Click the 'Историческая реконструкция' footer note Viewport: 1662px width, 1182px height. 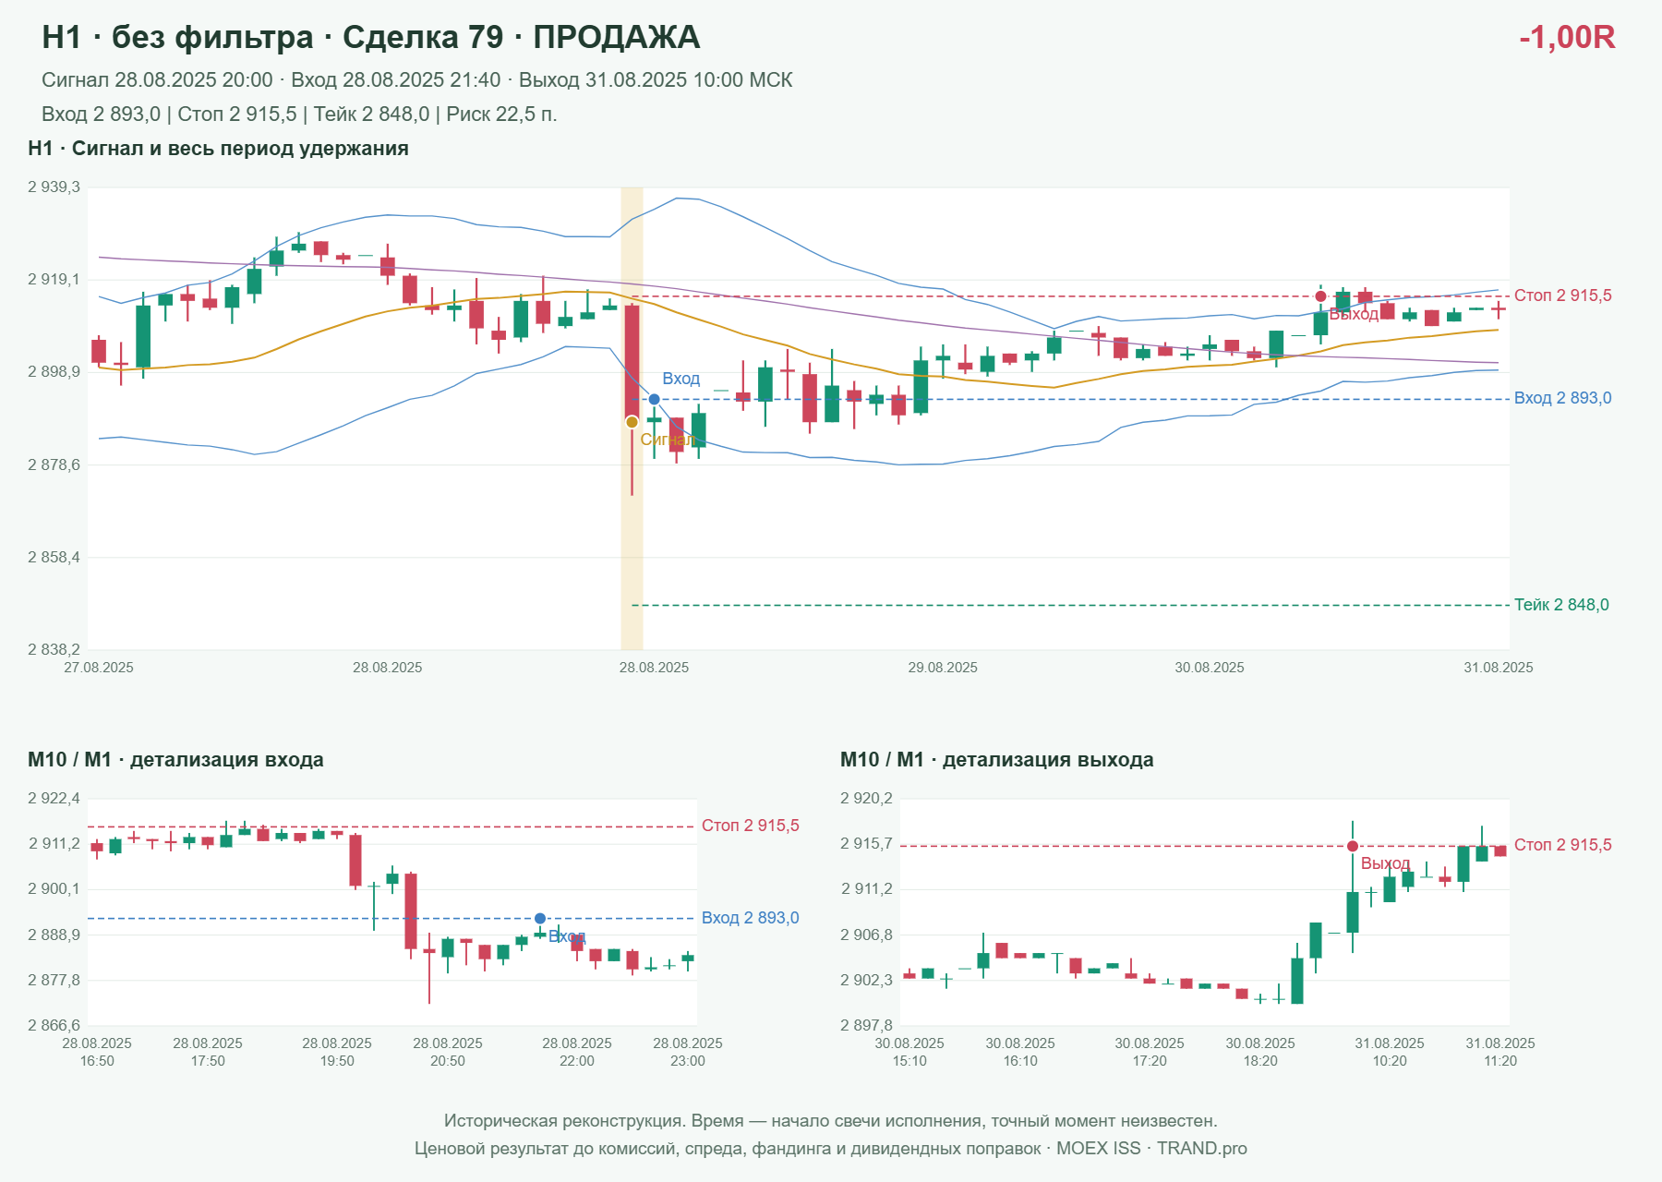click(x=831, y=1121)
